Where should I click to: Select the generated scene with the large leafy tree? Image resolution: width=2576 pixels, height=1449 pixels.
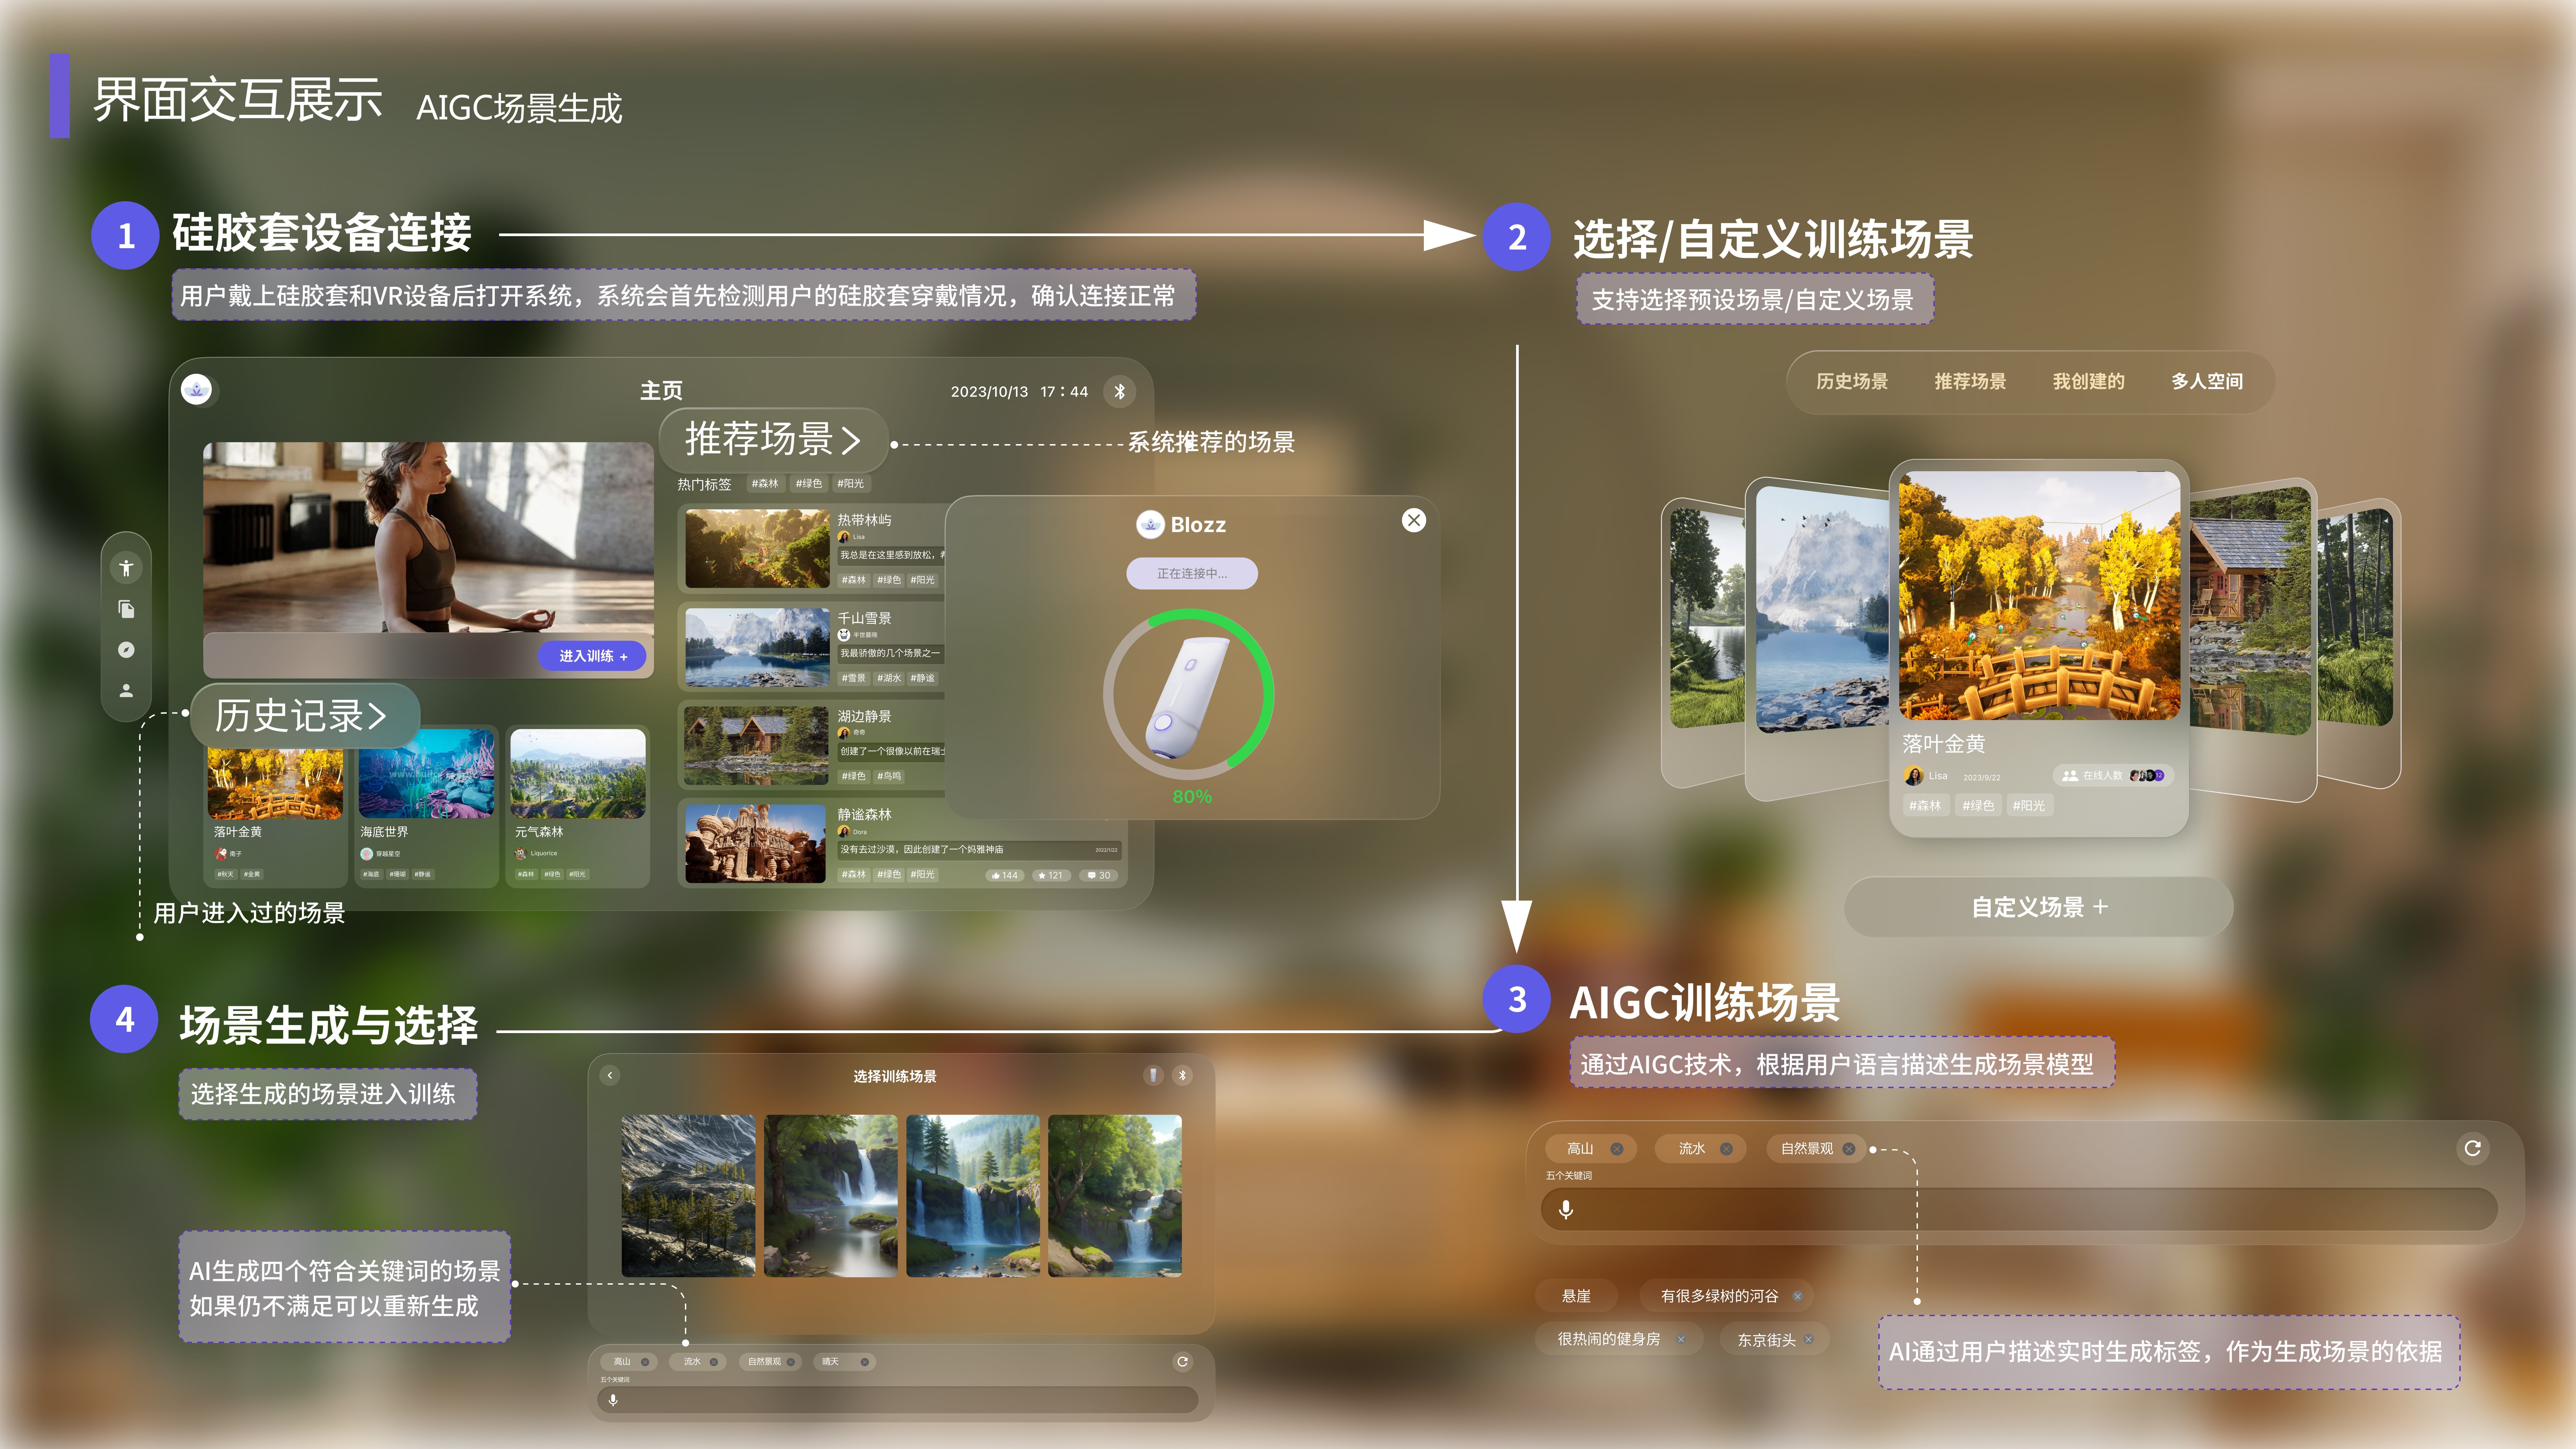pos(1115,1196)
